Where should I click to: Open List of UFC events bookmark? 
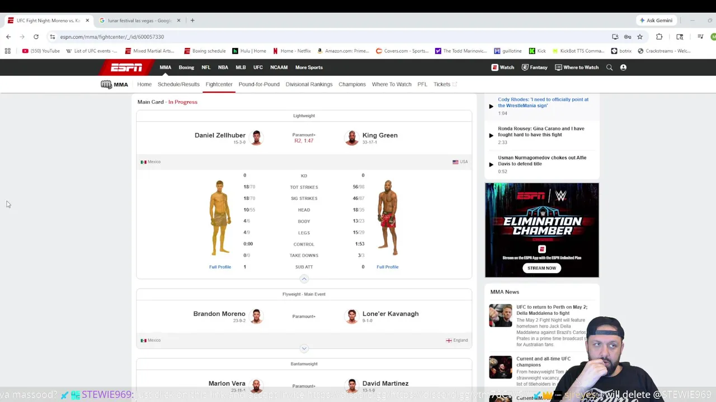[92, 51]
